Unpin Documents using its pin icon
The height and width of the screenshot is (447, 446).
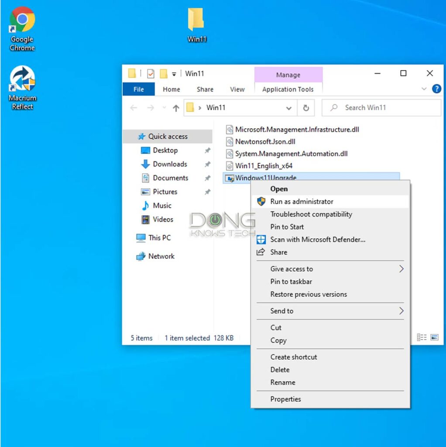coord(207,178)
